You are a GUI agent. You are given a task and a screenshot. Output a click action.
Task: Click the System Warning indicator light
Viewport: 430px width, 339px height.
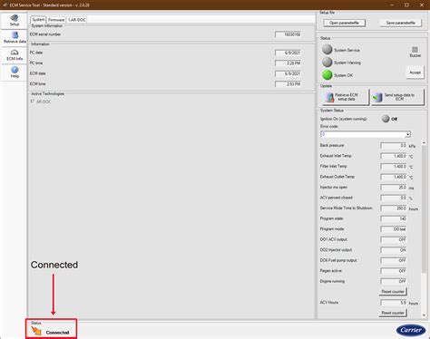tap(327, 63)
